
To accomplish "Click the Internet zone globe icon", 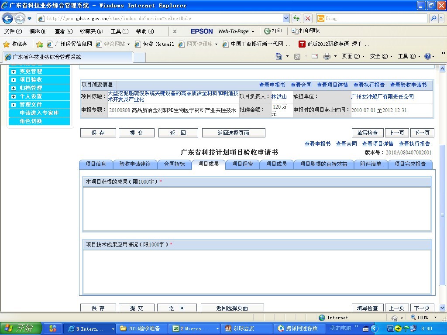I will (x=322, y=318).
